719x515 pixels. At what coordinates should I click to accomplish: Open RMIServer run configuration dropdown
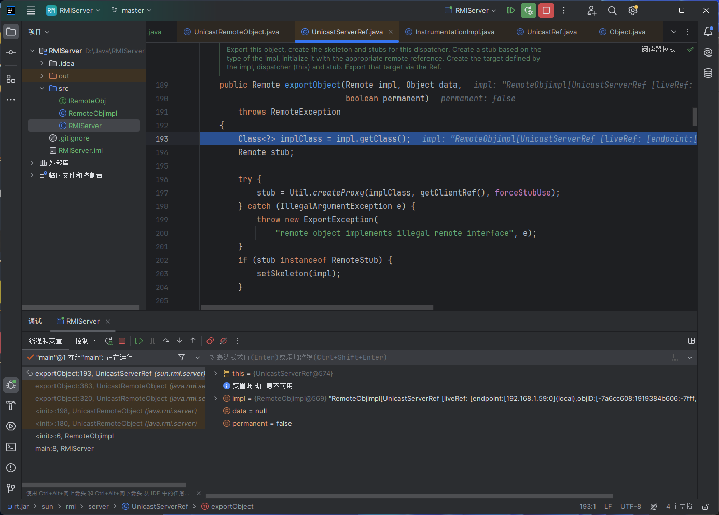tap(471, 10)
